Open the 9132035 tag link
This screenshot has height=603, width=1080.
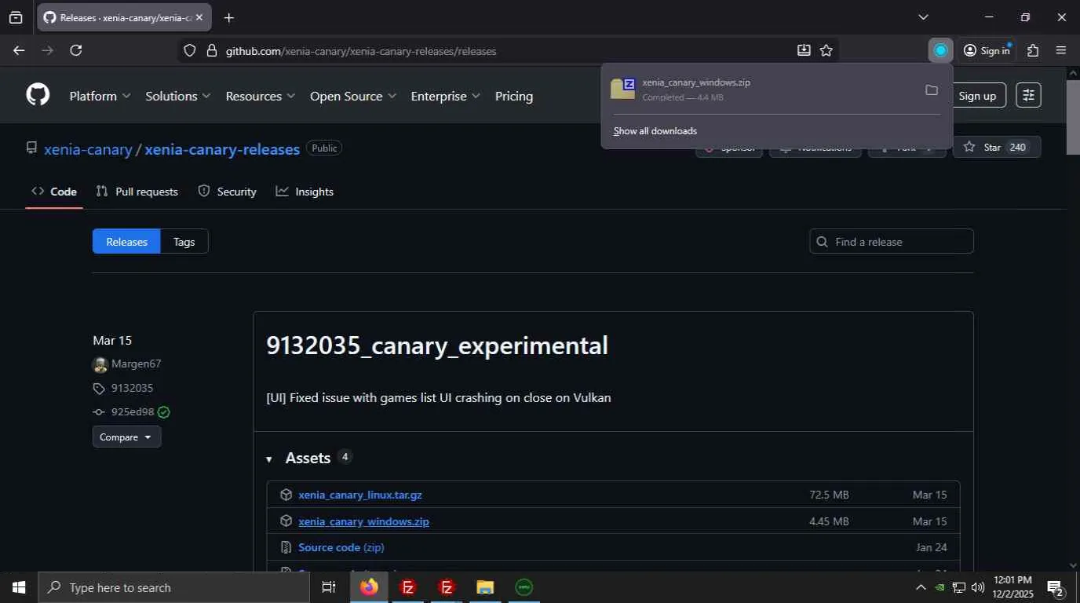tap(132, 388)
